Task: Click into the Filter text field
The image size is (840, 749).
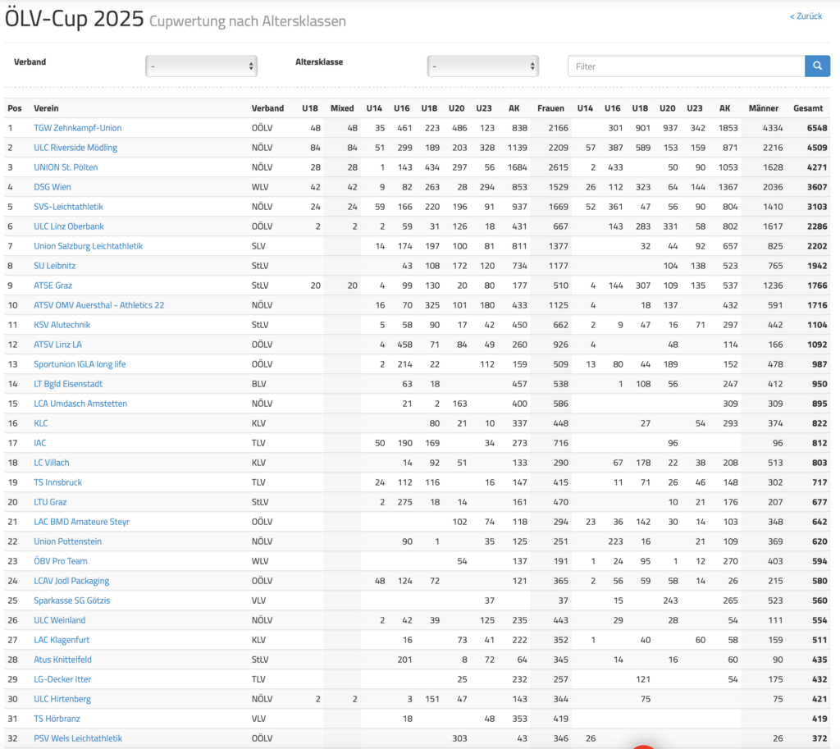Action: pos(685,66)
